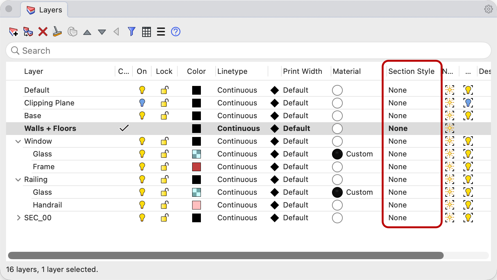Click the Section Style column header

(411, 71)
